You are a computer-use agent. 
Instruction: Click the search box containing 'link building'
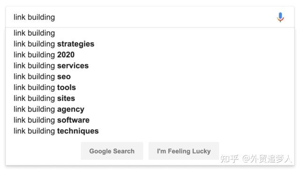150,17
